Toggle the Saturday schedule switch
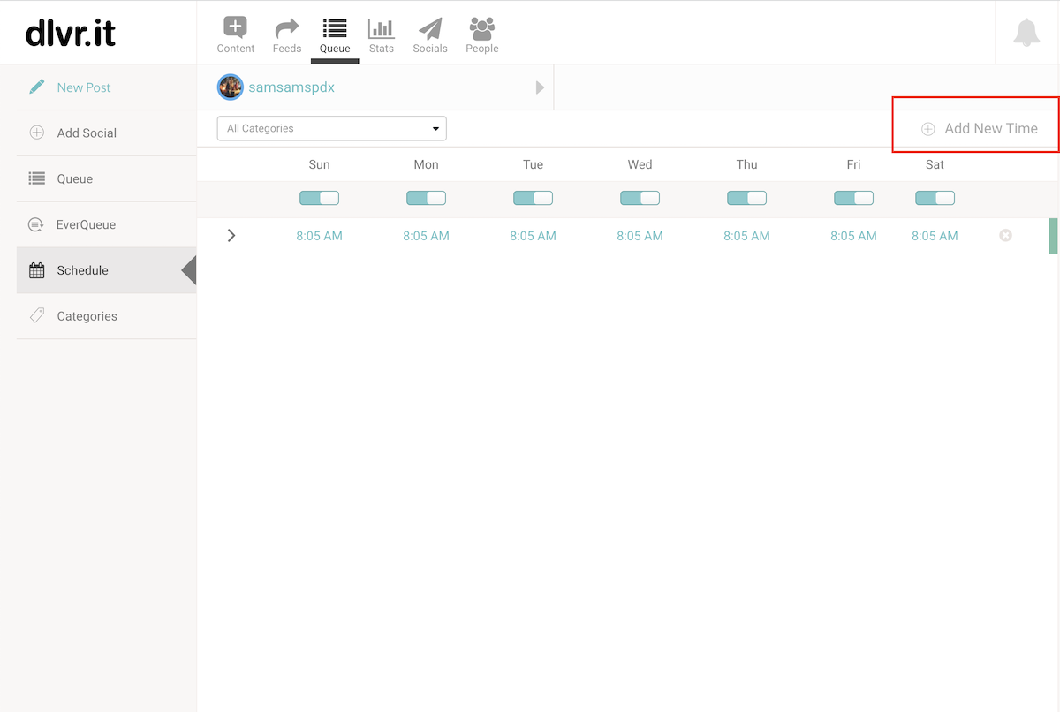1060x712 pixels. tap(935, 198)
